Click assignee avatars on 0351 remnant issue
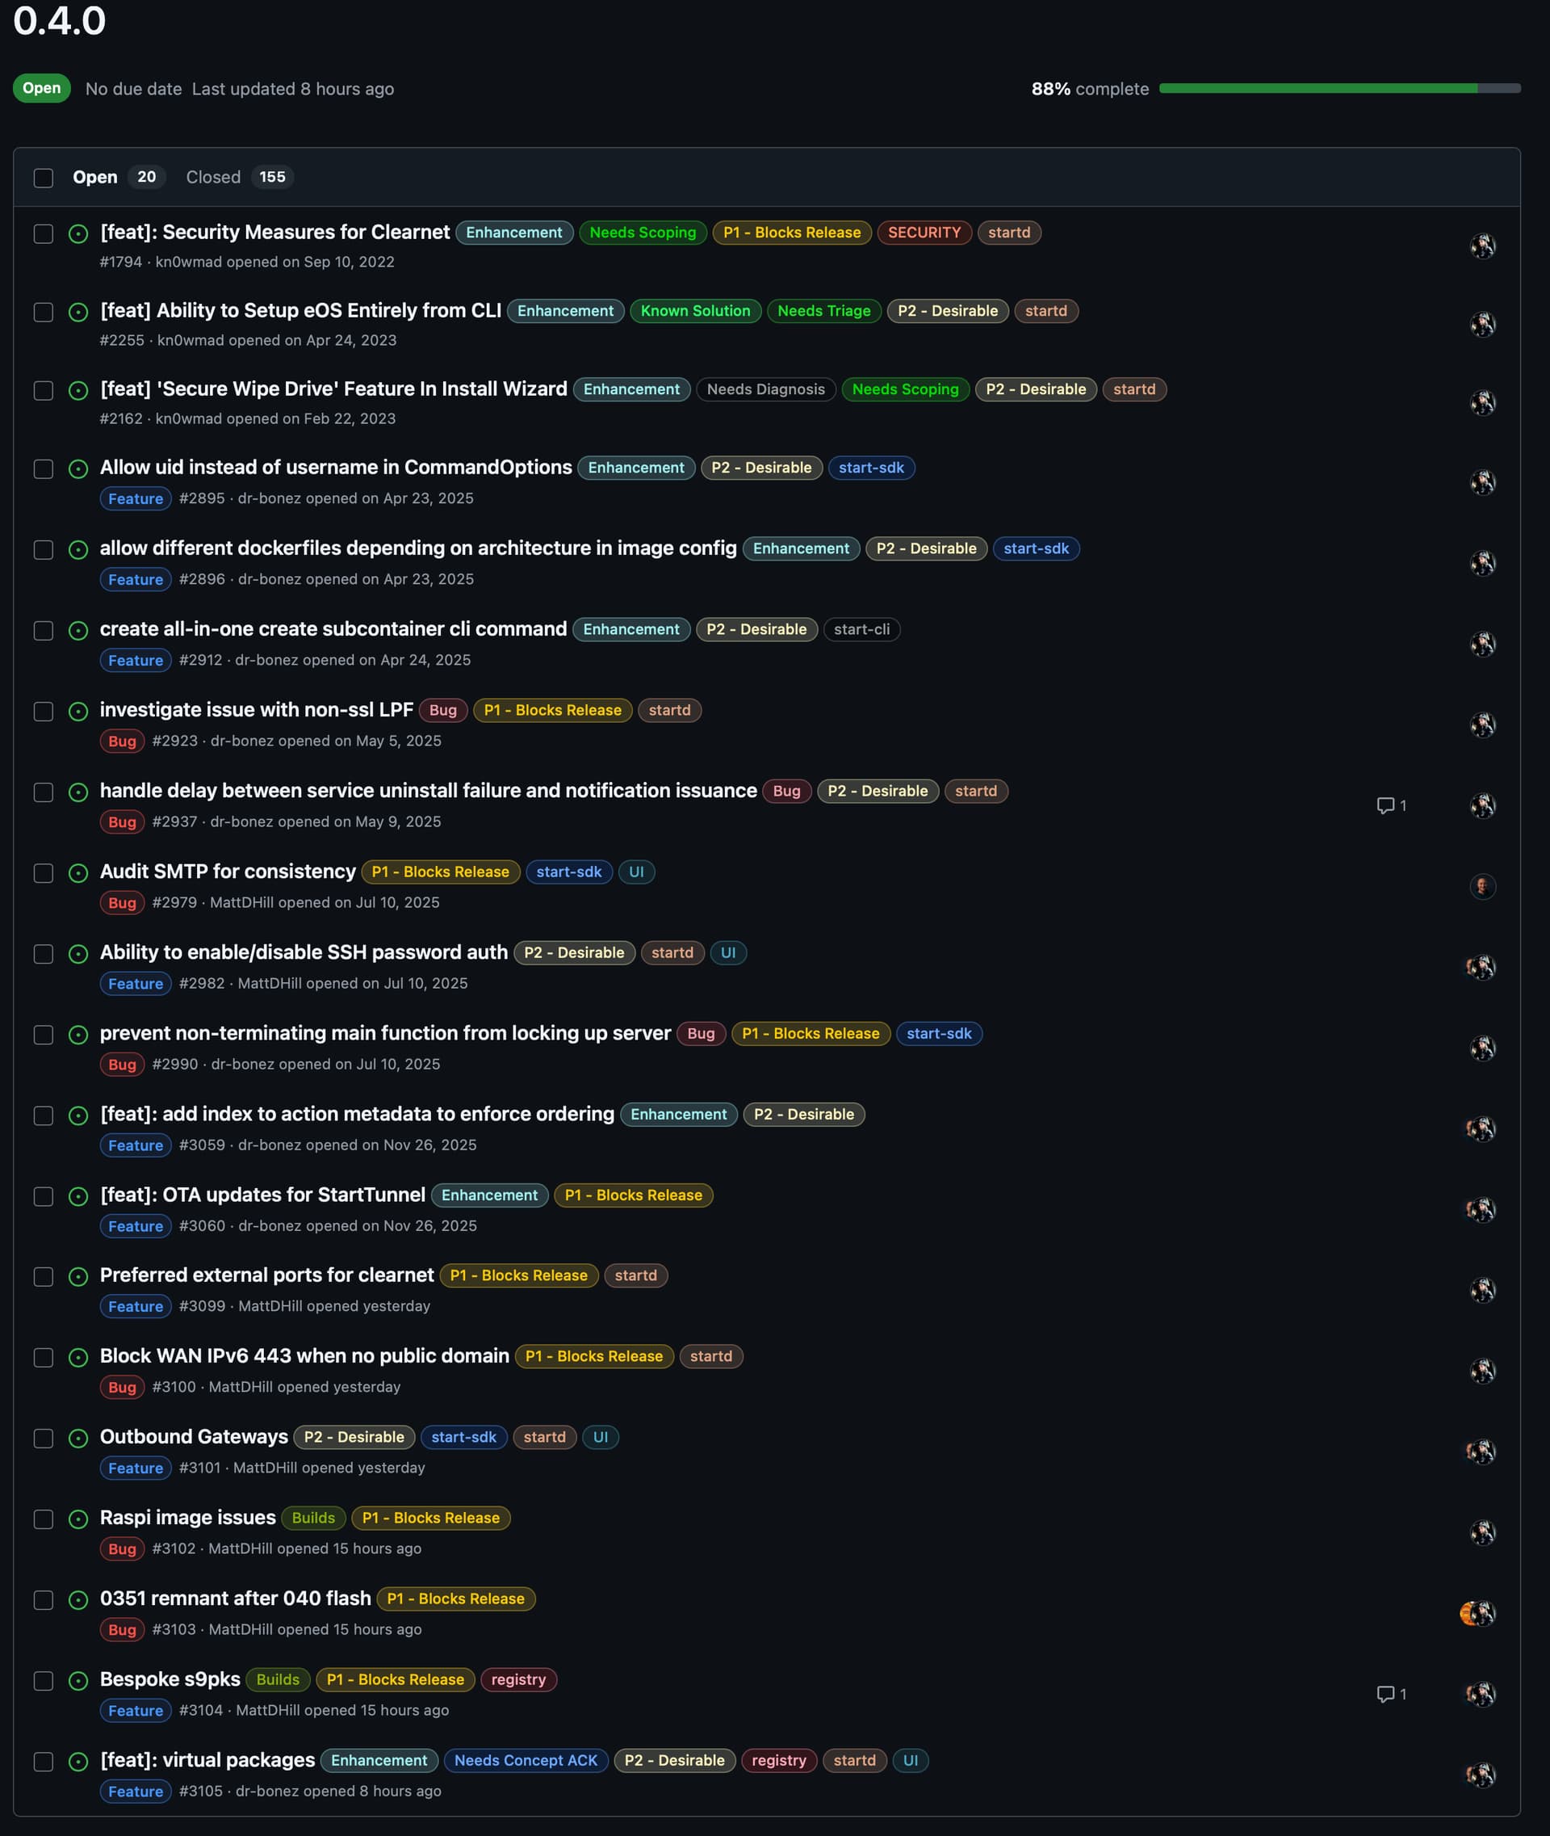Viewport: 1550px width, 1836px height. (x=1478, y=1614)
